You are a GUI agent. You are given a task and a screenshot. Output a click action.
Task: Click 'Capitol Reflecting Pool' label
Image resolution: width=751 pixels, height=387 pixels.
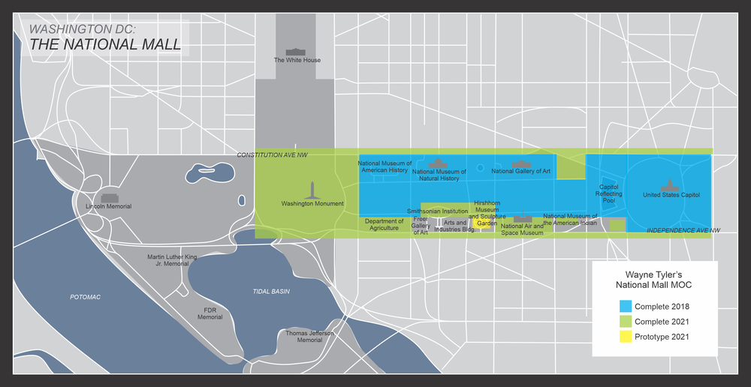[x=609, y=193]
